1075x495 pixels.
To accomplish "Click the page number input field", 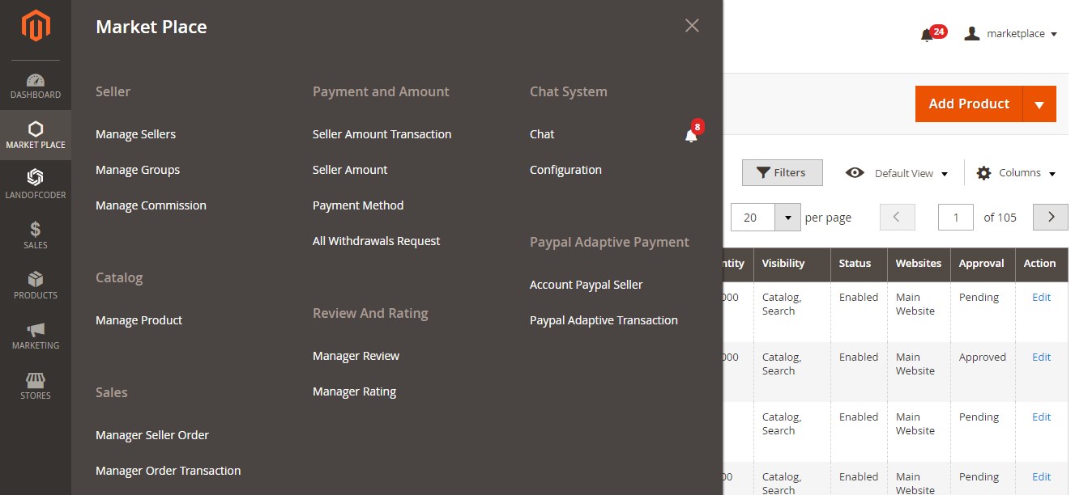I will [x=956, y=218].
